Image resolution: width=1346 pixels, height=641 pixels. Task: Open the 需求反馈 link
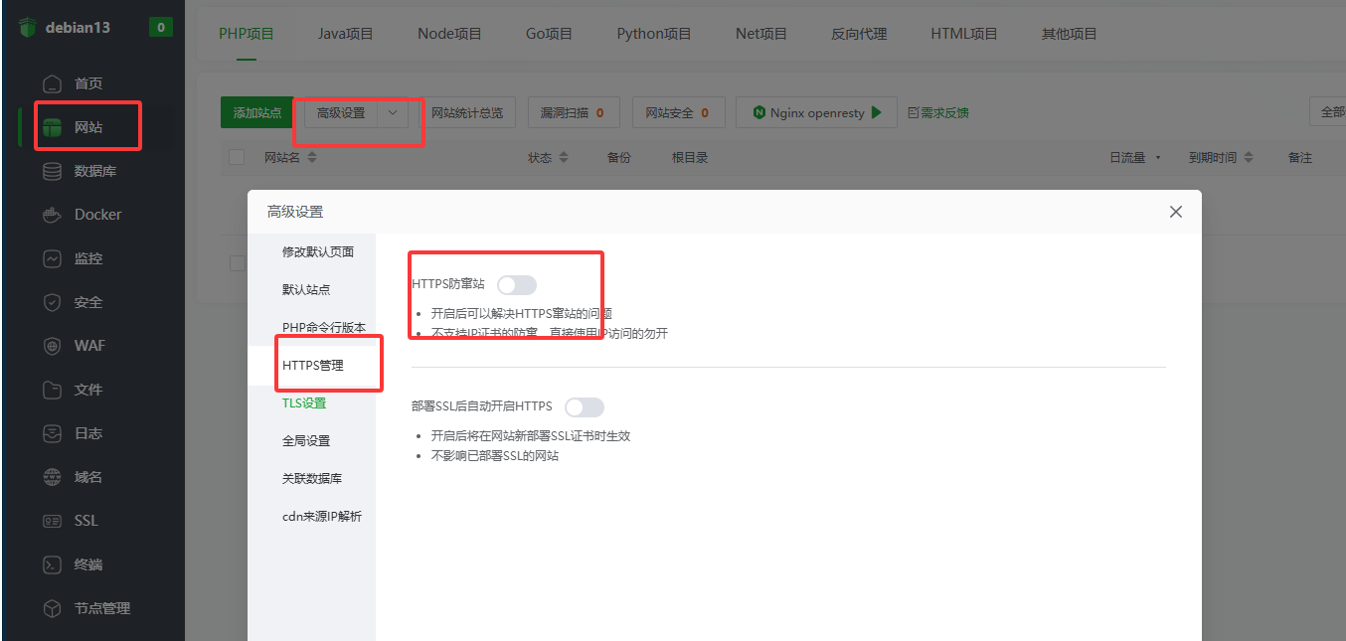click(x=944, y=113)
